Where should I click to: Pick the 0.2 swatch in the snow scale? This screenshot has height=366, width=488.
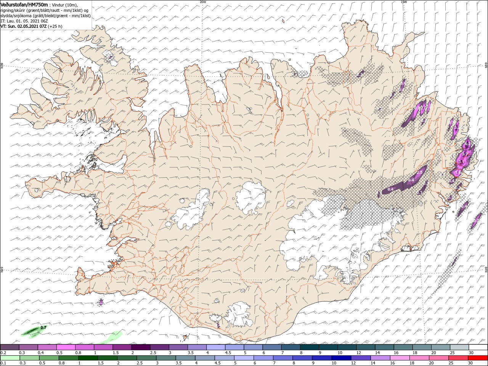coord(10,347)
